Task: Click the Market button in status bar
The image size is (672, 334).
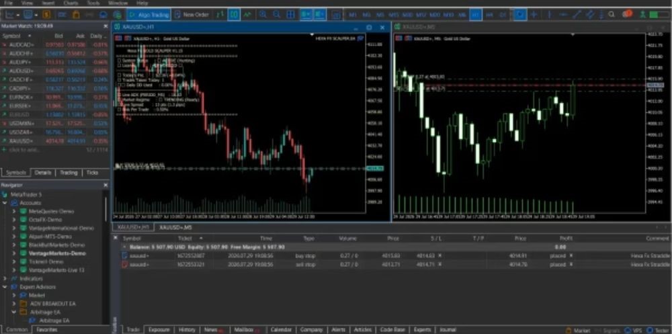Action: tap(578, 330)
